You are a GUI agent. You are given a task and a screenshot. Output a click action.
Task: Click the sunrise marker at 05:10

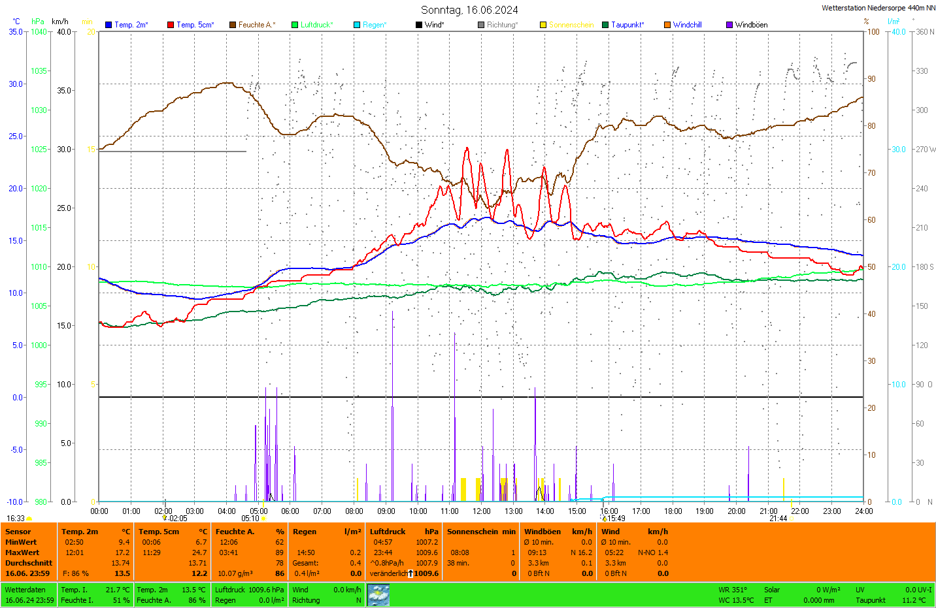pyautogui.click(x=263, y=519)
